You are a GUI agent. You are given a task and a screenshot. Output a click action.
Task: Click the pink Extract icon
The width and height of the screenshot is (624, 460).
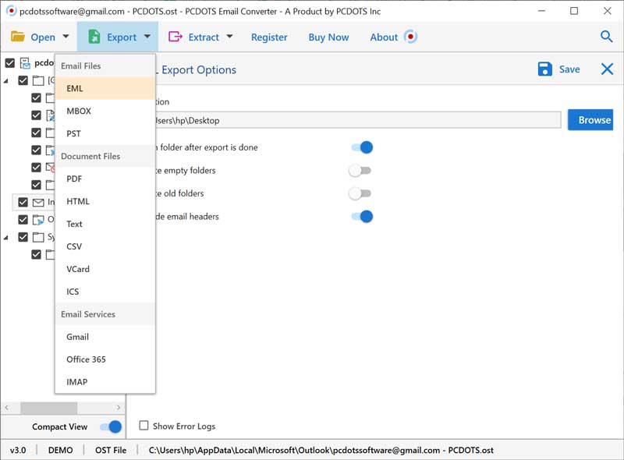(x=175, y=37)
